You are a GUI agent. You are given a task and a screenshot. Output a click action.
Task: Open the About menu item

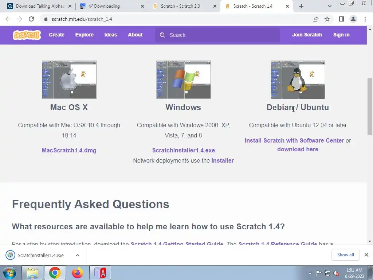[x=135, y=35]
